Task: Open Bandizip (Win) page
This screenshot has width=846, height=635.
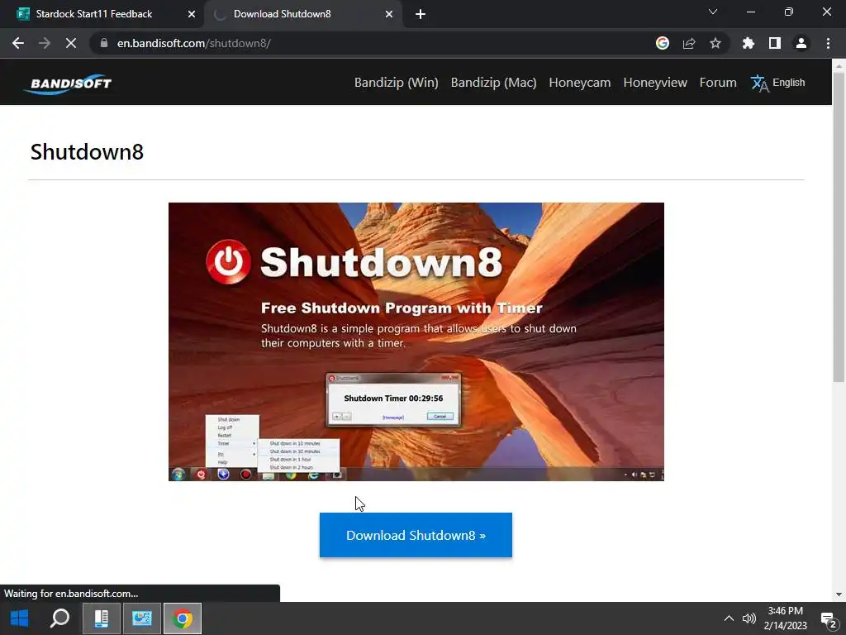Action: (x=396, y=83)
